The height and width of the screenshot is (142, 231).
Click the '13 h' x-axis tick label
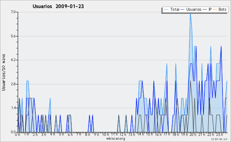tap(132, 134)
